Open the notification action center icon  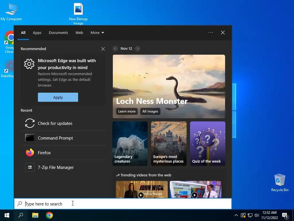(285, 216)
